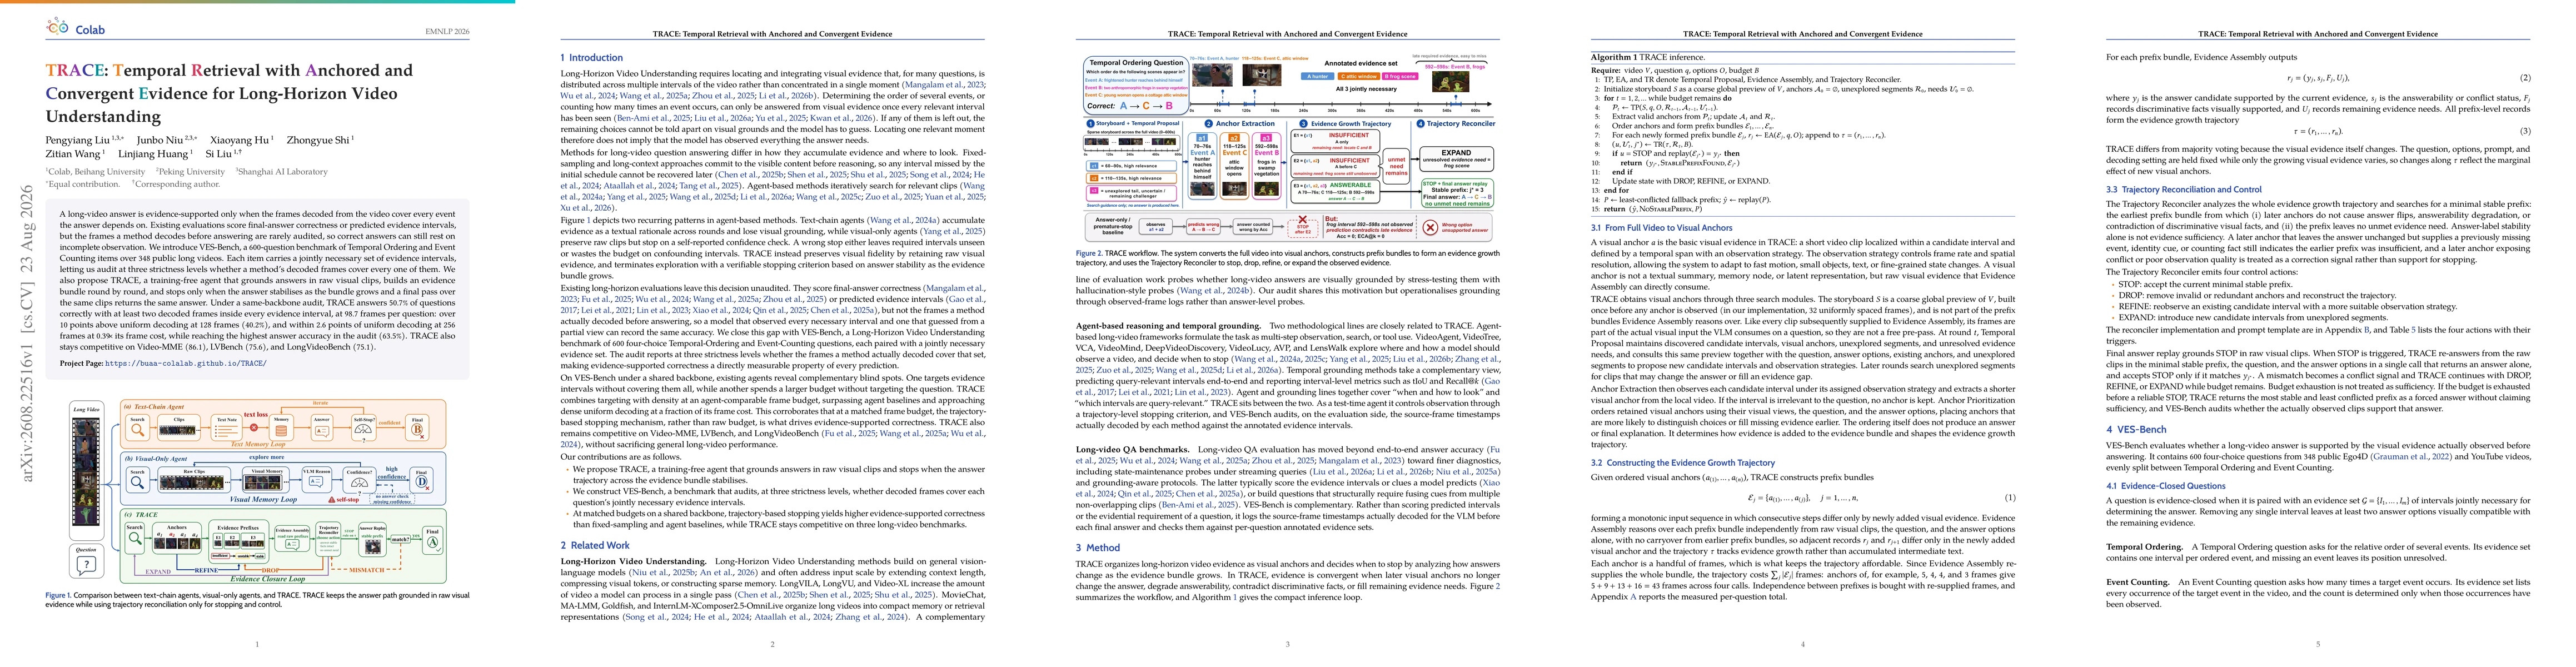Click the Search magnifier in Text-Chain Agent row
Viewport: 2576px width, 667px height.
click(x=138, y=430)
